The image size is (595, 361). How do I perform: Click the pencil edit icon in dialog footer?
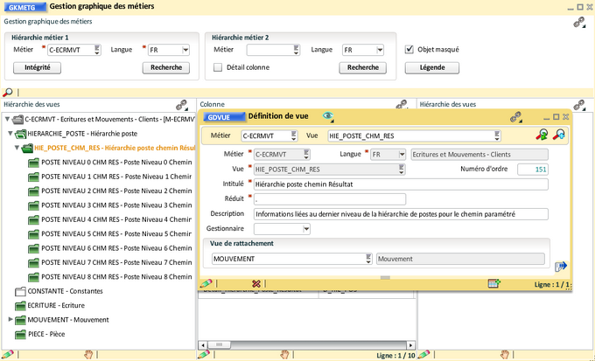[x=206, y=283]
